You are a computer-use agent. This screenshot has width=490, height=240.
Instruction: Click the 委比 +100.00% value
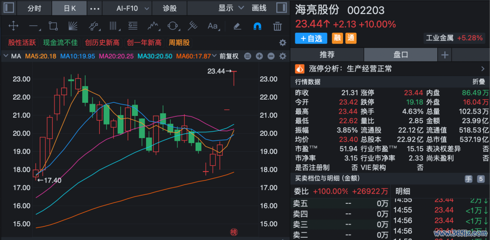tap(331, 191)
